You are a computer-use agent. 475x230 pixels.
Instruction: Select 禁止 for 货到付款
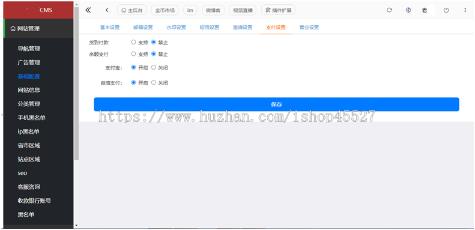[154, 43]
